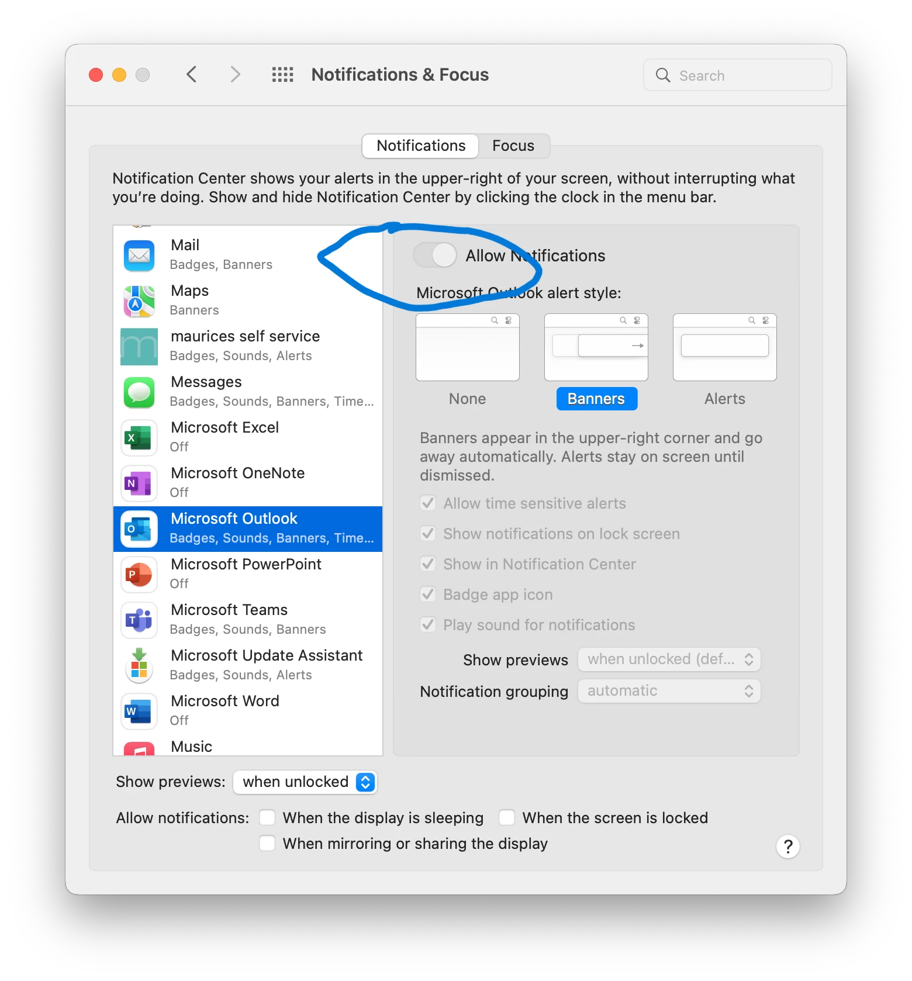The width and height of the screenshot is (912, 981).
Task: Select the Alerts alert style label
Action: (725, 399)
